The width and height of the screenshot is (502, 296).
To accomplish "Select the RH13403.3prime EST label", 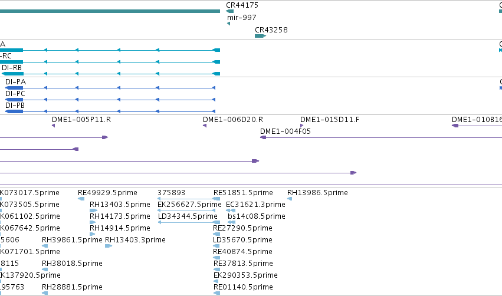I will [136, 241].
